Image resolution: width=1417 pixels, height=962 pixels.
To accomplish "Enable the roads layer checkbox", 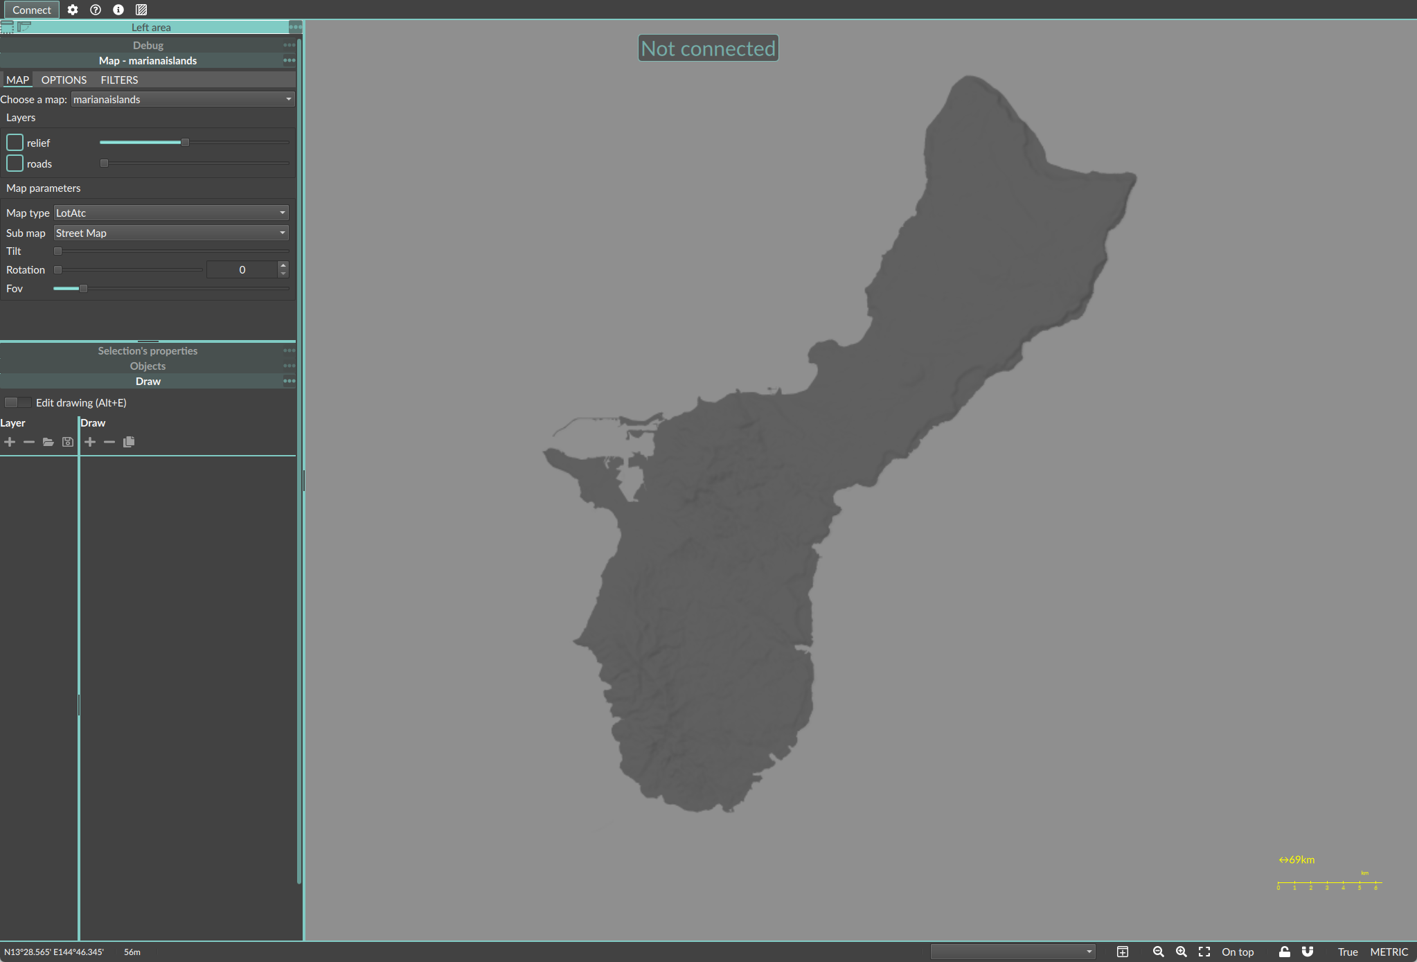I will [x=14, y=163].
